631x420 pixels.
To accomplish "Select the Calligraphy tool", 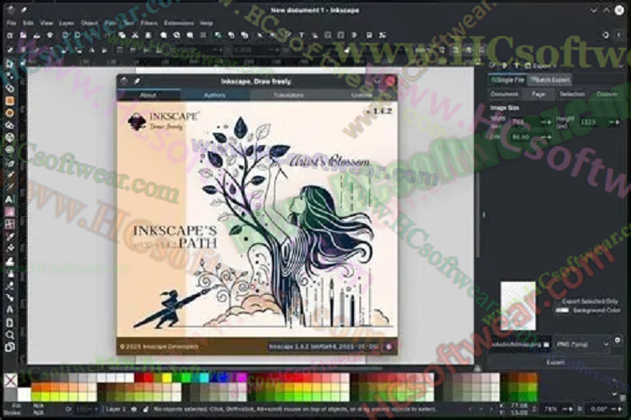I will (10, 187).
